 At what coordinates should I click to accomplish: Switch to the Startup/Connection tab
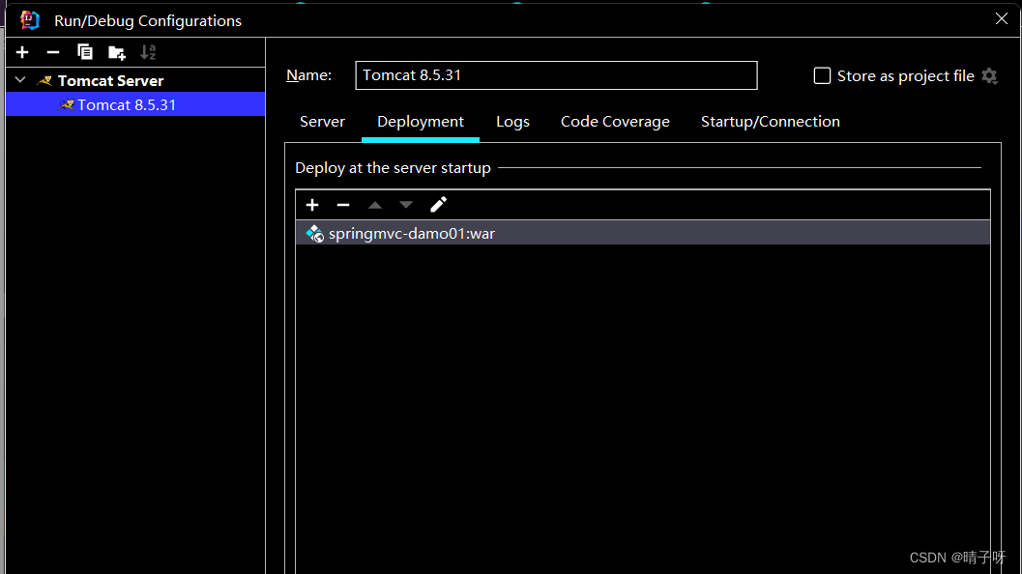(771, 122)
